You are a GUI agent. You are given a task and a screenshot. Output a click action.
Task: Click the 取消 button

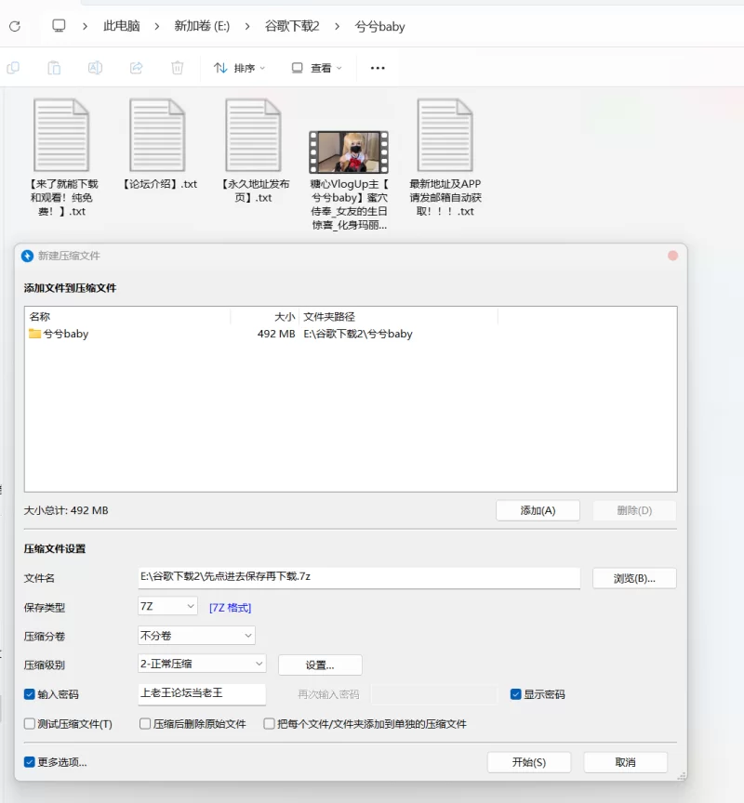coord(625,762)
